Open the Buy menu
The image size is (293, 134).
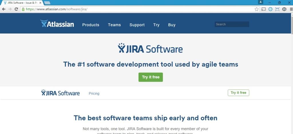click(x=172, y=25)
